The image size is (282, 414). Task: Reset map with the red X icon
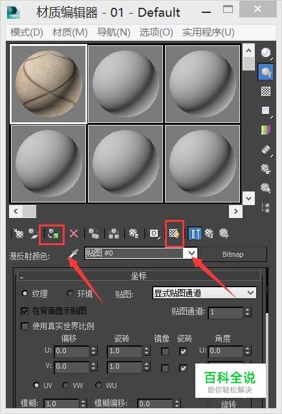(x=74, y=234)
